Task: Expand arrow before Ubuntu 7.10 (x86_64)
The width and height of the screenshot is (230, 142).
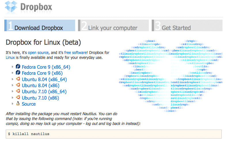Action: point(12,91)
